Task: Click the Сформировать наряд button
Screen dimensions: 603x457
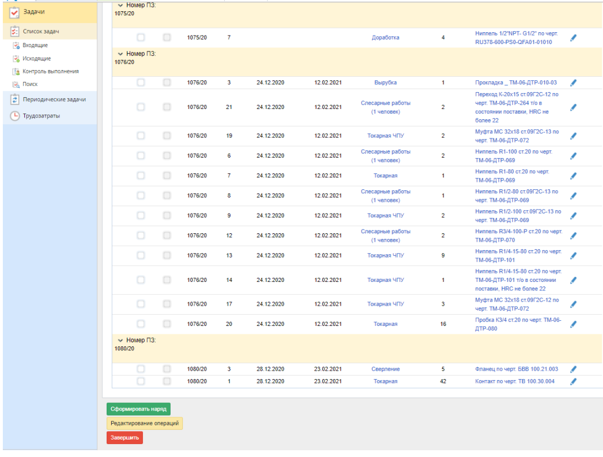Action: click(x=138, y=409)
